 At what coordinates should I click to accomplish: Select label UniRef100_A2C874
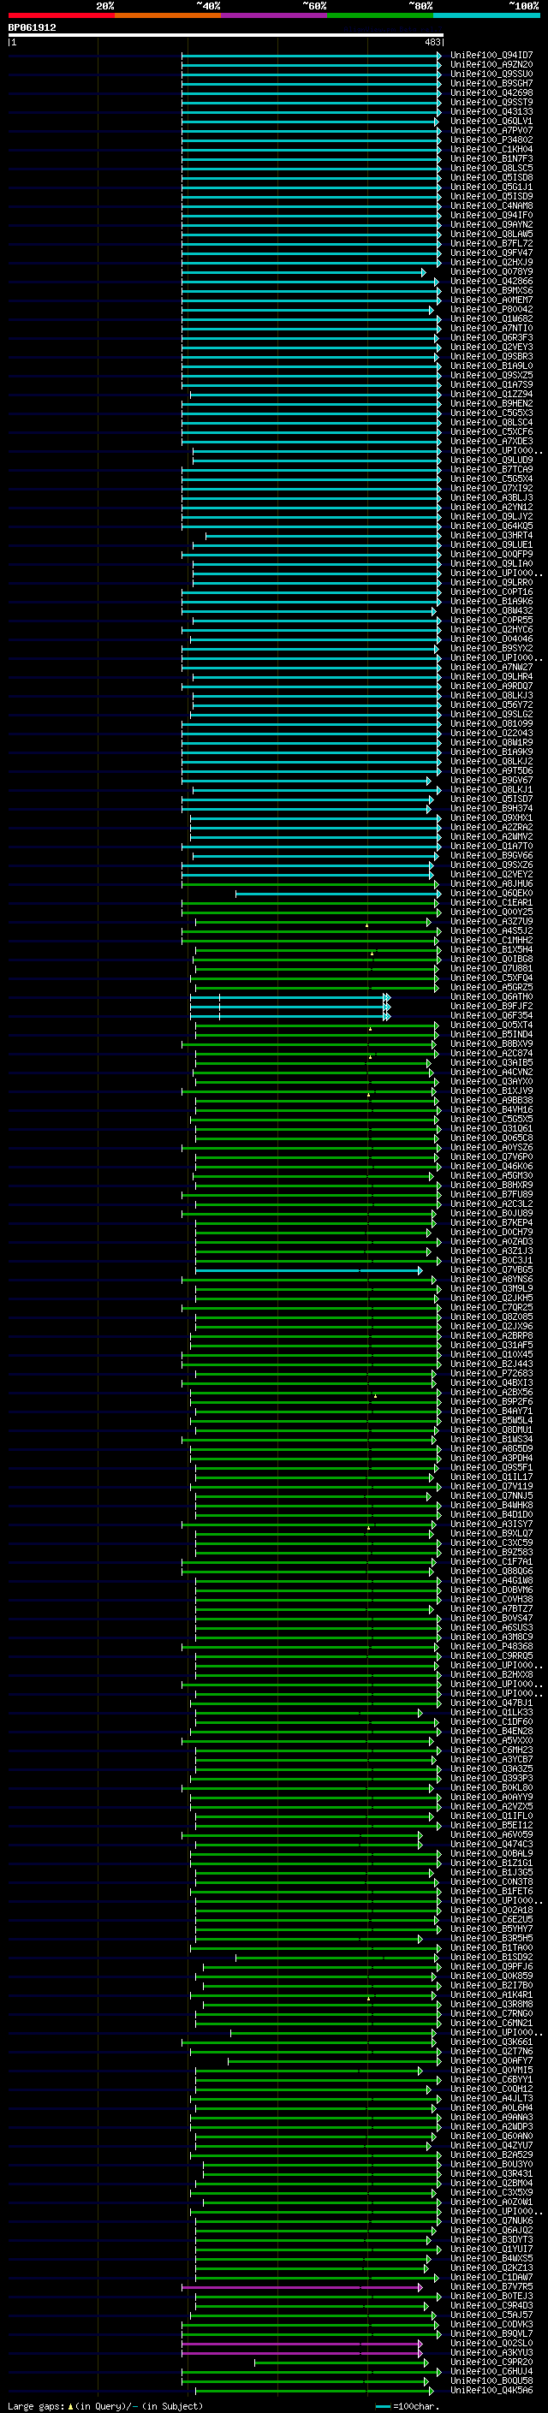pos(491,1053)
